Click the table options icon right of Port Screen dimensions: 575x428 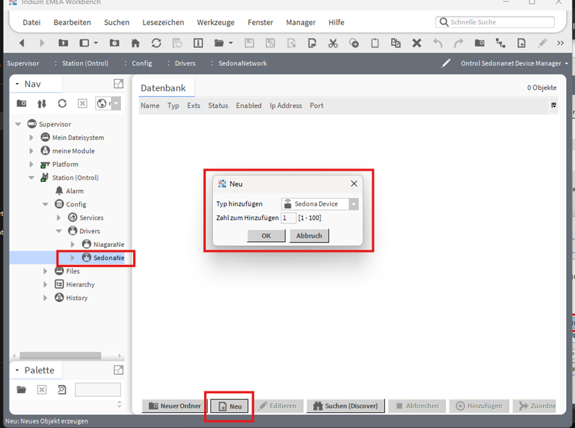coord(553,106)
